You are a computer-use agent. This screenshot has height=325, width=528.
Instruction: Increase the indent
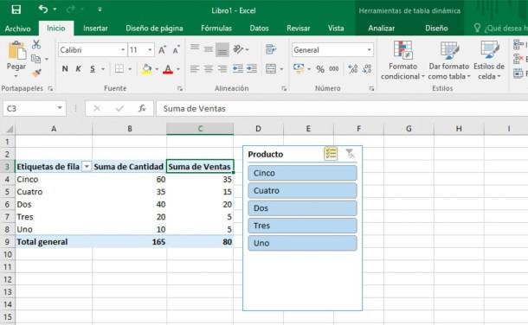pyautogui.click(x=252, y=69)
